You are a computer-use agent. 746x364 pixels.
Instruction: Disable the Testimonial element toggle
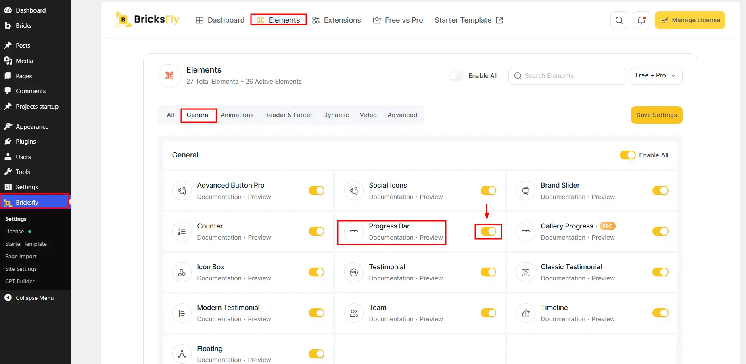pyautogui.click(x=489, y=272)
